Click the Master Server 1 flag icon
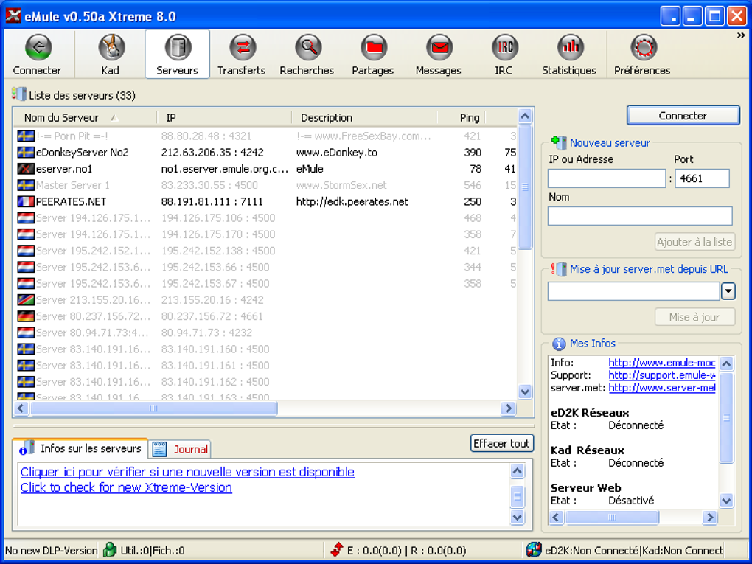Screen dimensions: 752x564 pos(25,185)
